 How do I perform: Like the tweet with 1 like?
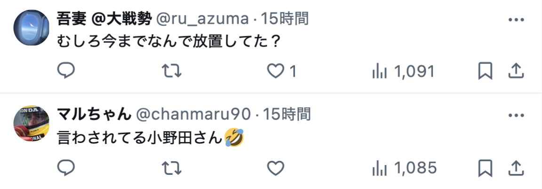click(x=276, y=71)
